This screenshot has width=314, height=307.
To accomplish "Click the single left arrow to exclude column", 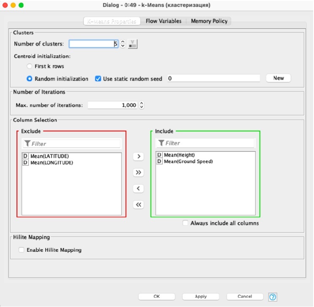I will click(138, 189).
